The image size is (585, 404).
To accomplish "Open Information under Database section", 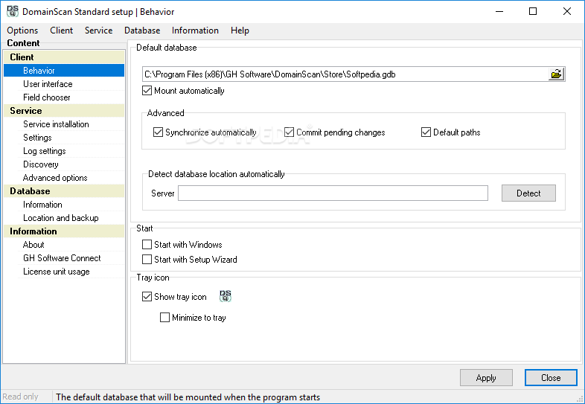I will [64, 205].
